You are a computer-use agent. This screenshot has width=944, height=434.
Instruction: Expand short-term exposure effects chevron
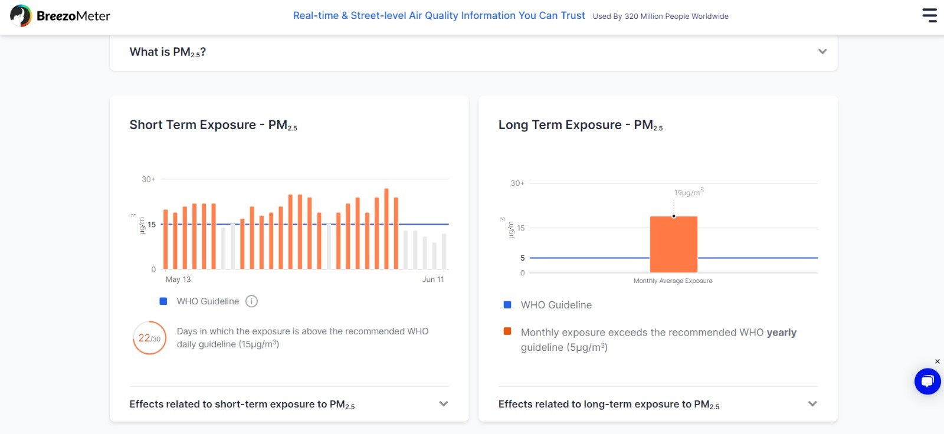click(x=444, y=404)
